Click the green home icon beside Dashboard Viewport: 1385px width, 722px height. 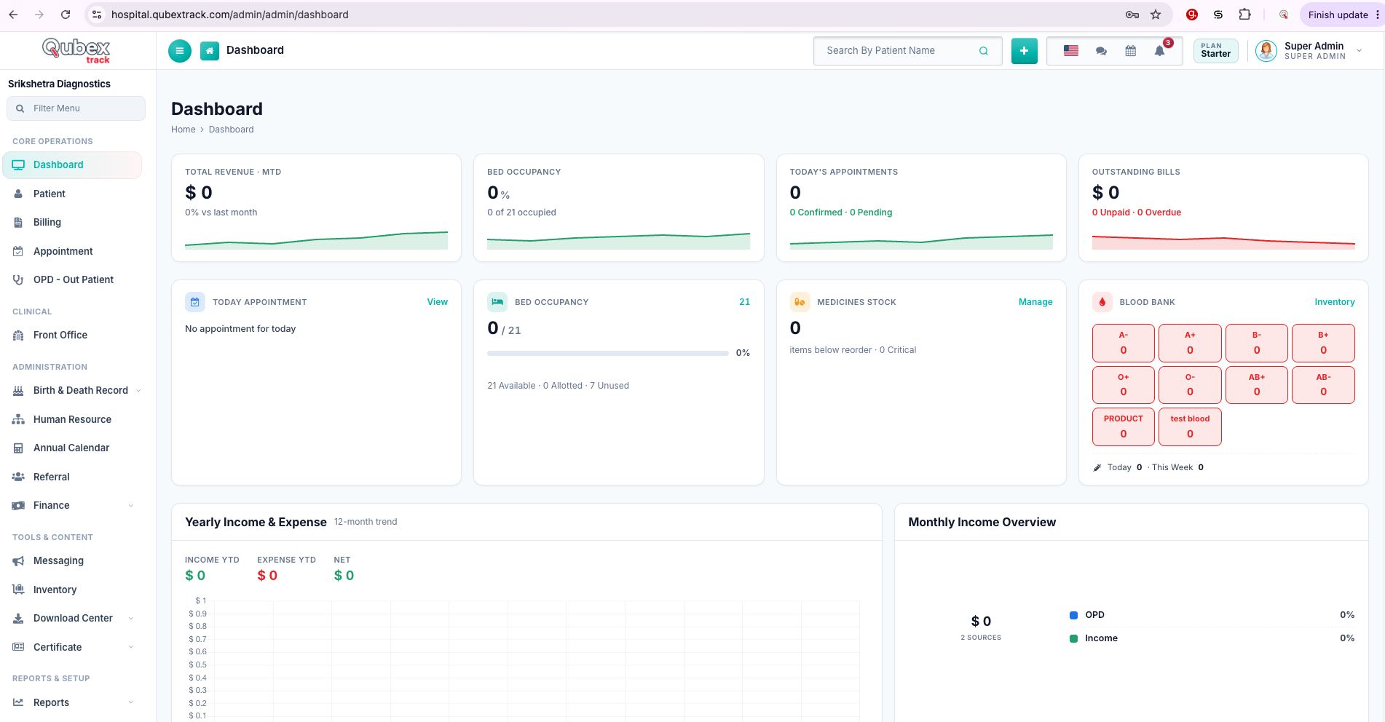click(x=210, y=51)
